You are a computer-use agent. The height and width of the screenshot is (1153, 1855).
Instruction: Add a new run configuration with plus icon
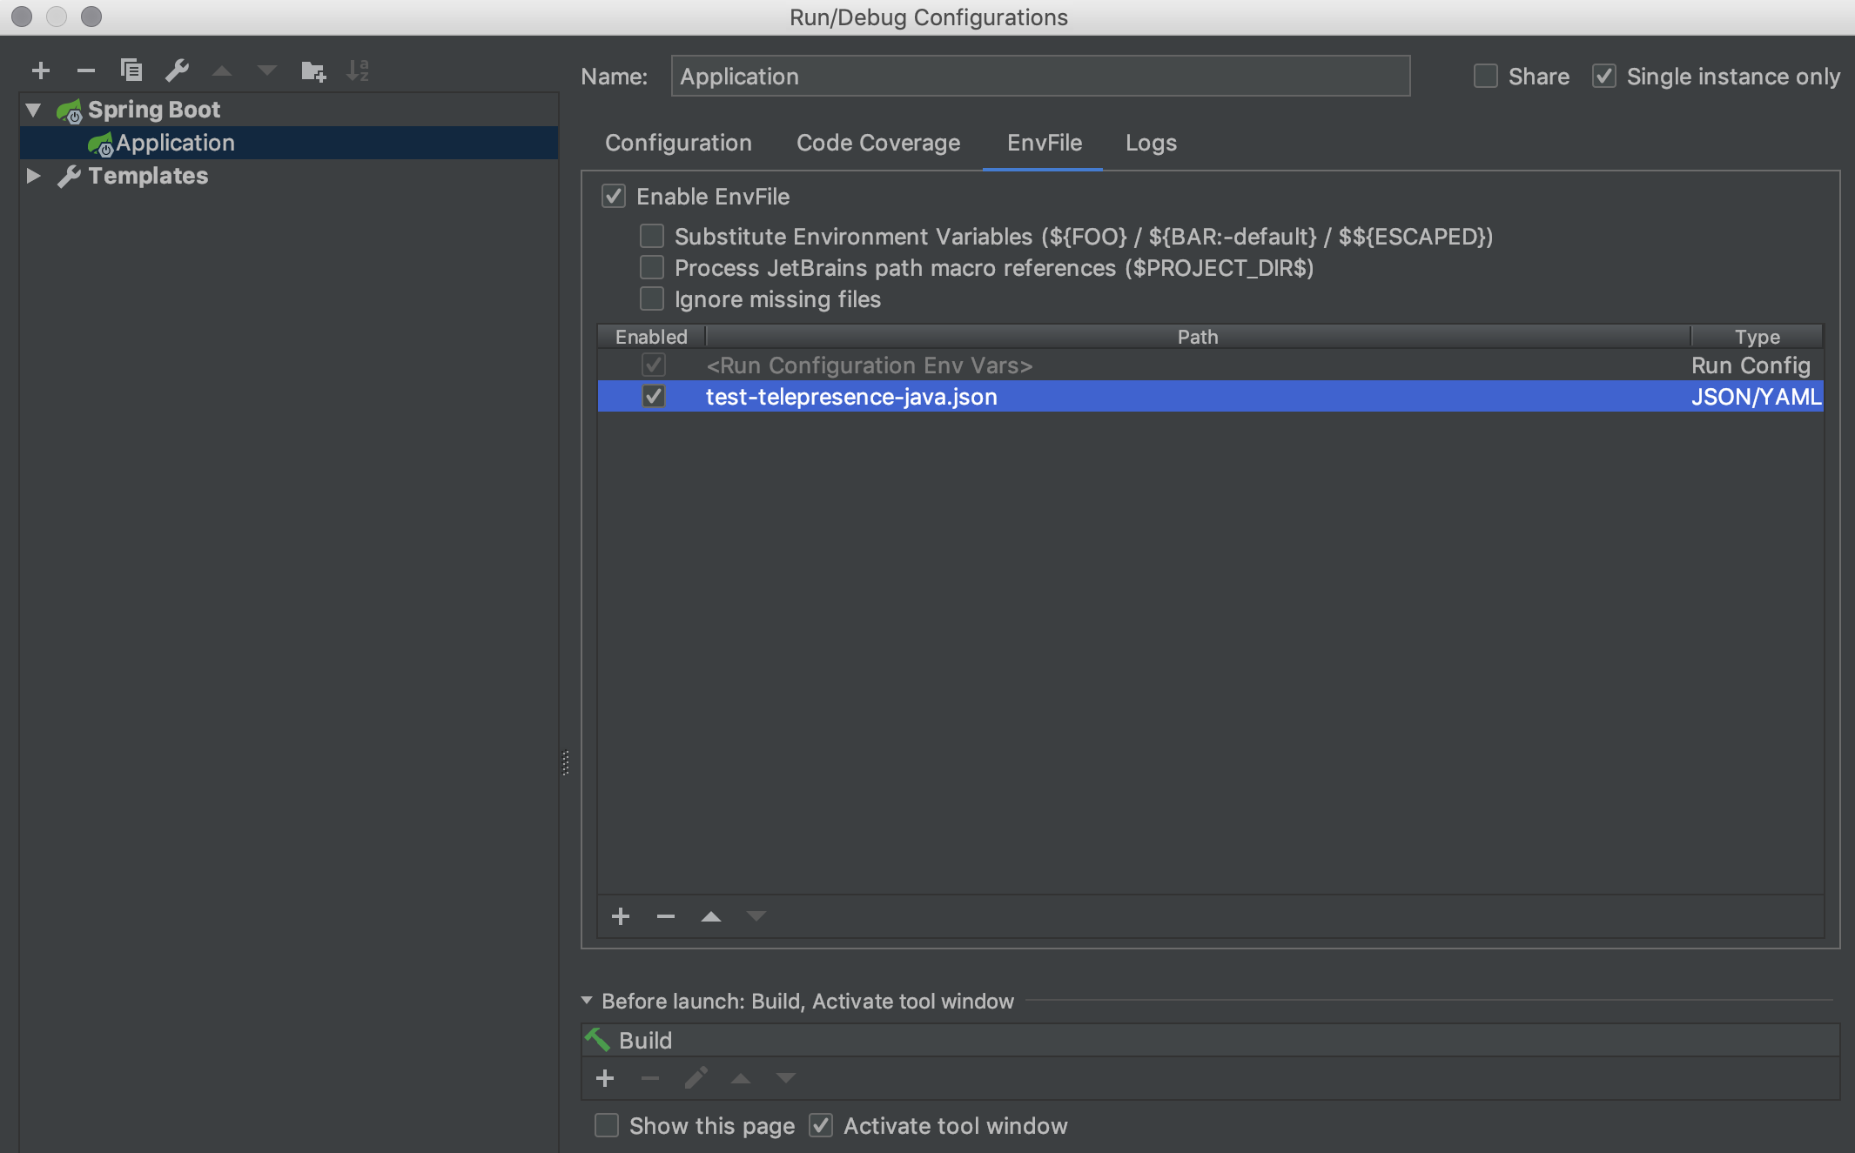click(41, 70)
